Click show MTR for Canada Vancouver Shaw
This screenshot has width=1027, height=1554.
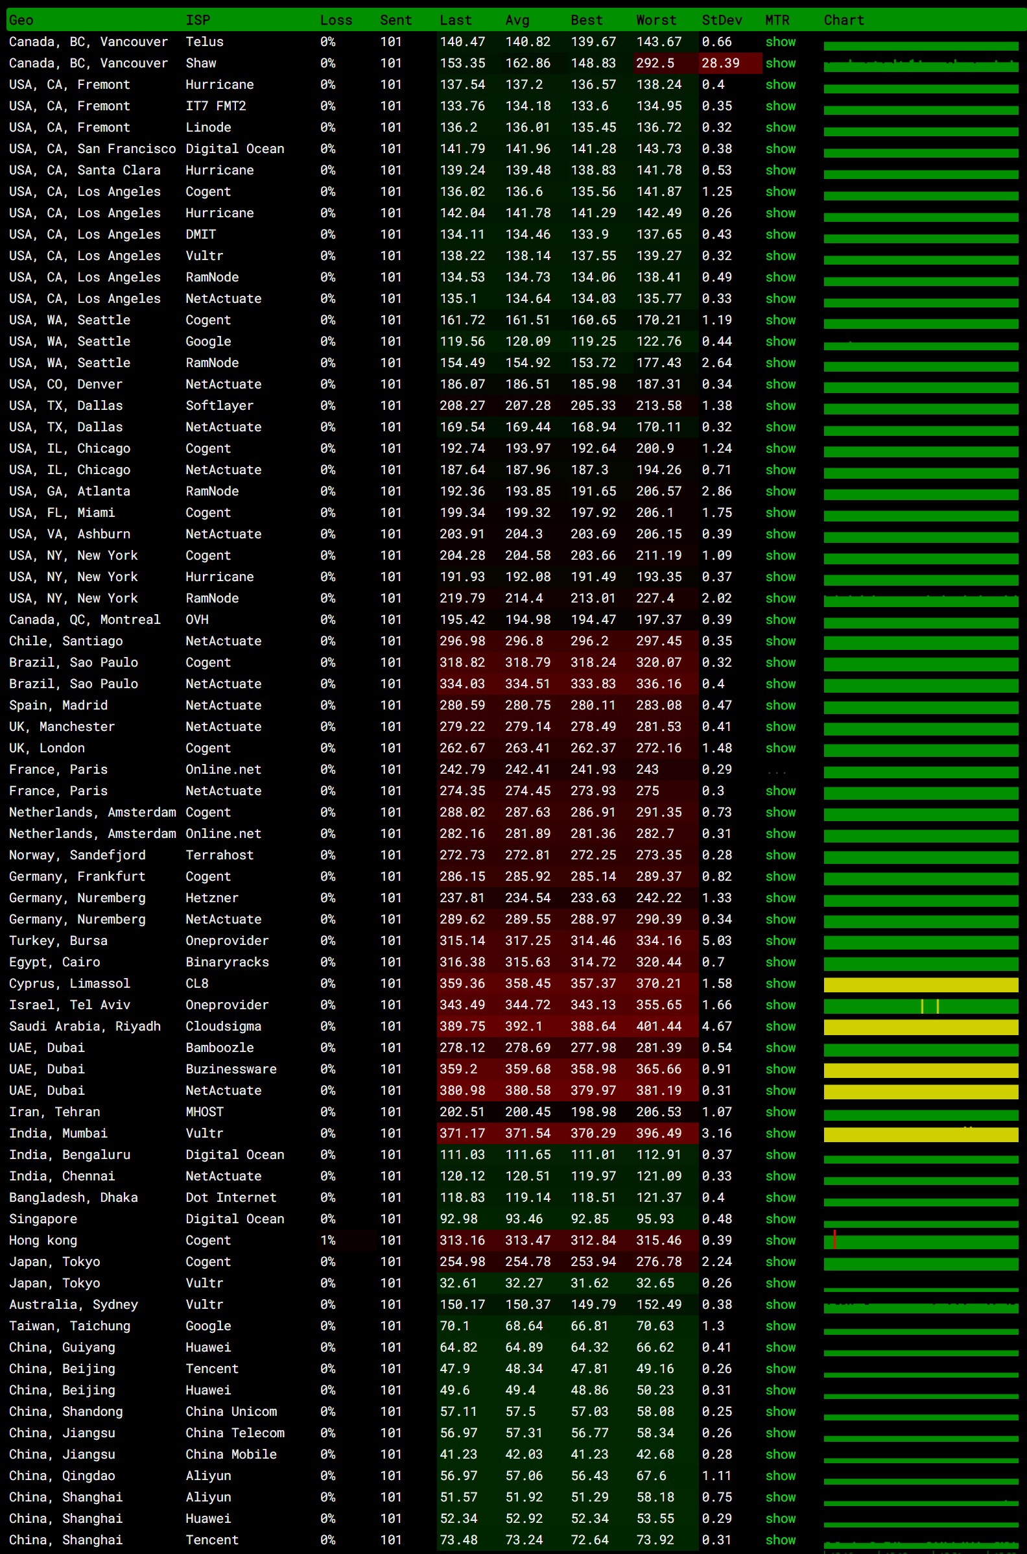(780, 64)
